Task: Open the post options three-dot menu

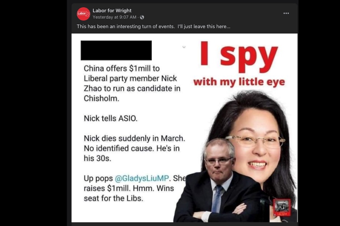Action: tap(286, 13)
